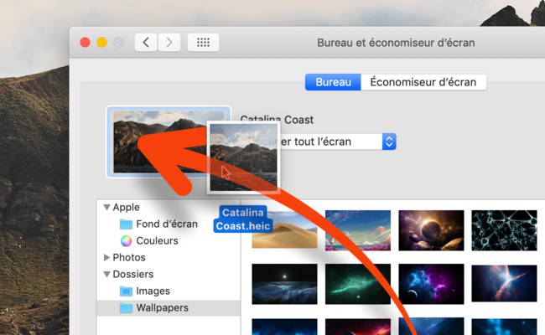Click the Dossiers section label
The width and height of the screenshot is (545, 335).
click(x=133, y=274)
